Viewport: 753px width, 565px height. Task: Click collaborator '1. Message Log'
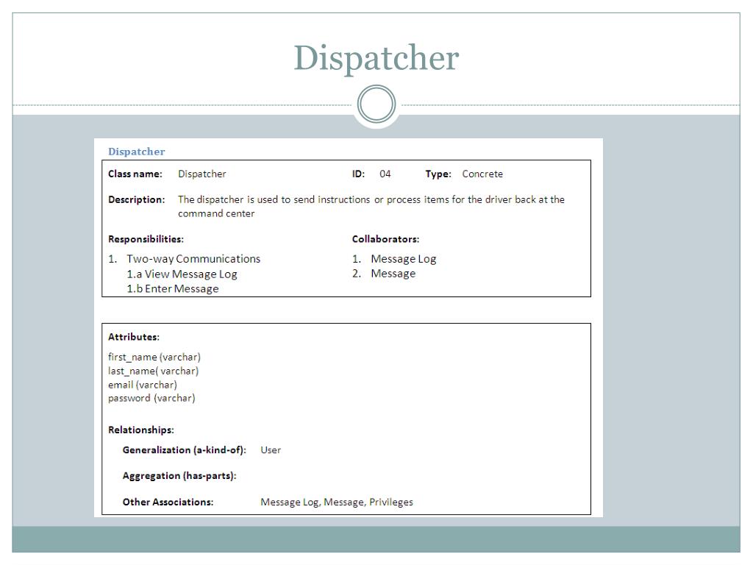(394, 259)
